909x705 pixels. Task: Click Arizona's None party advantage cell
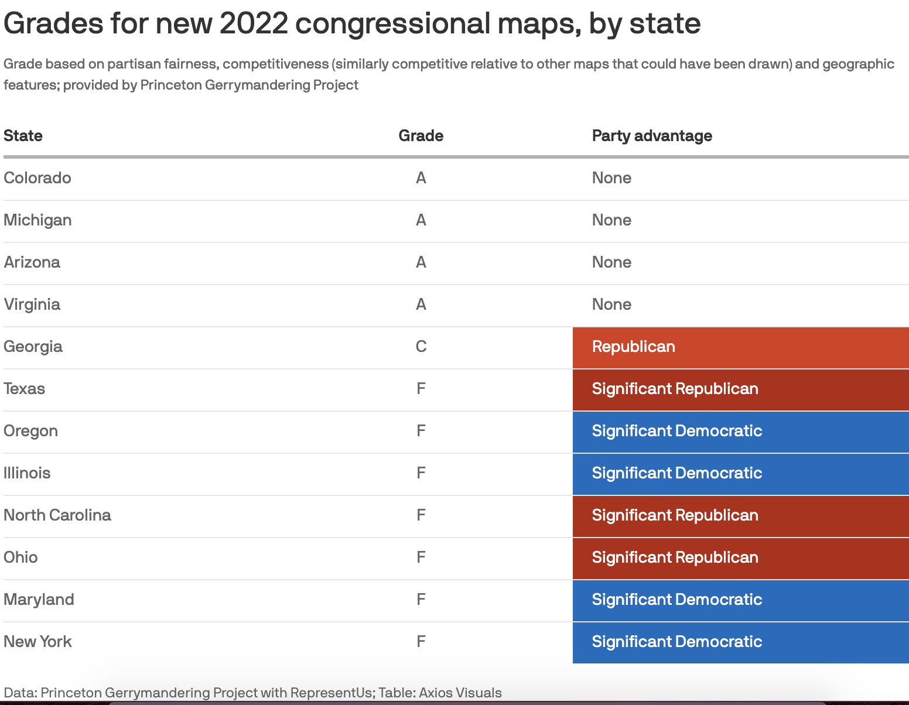tap(611, 262)
